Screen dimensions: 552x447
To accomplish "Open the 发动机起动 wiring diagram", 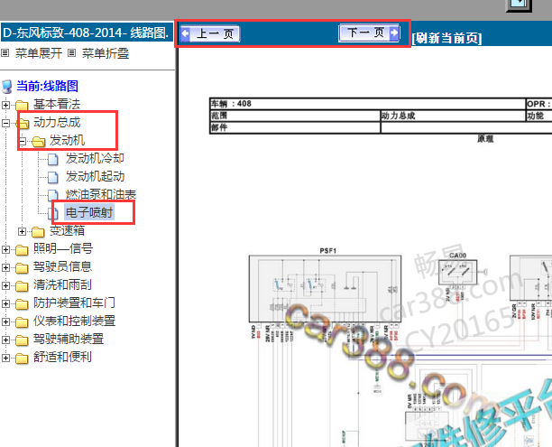I will (x=95, y=176).
